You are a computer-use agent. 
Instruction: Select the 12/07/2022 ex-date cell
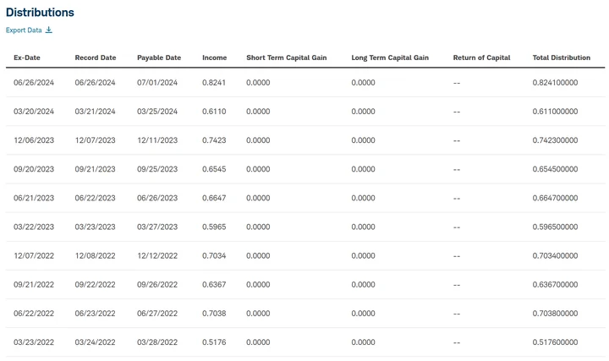[34, 256]
